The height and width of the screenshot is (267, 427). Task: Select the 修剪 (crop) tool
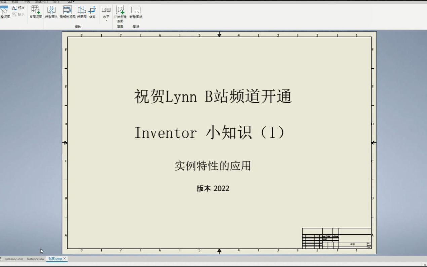point(93,10)
